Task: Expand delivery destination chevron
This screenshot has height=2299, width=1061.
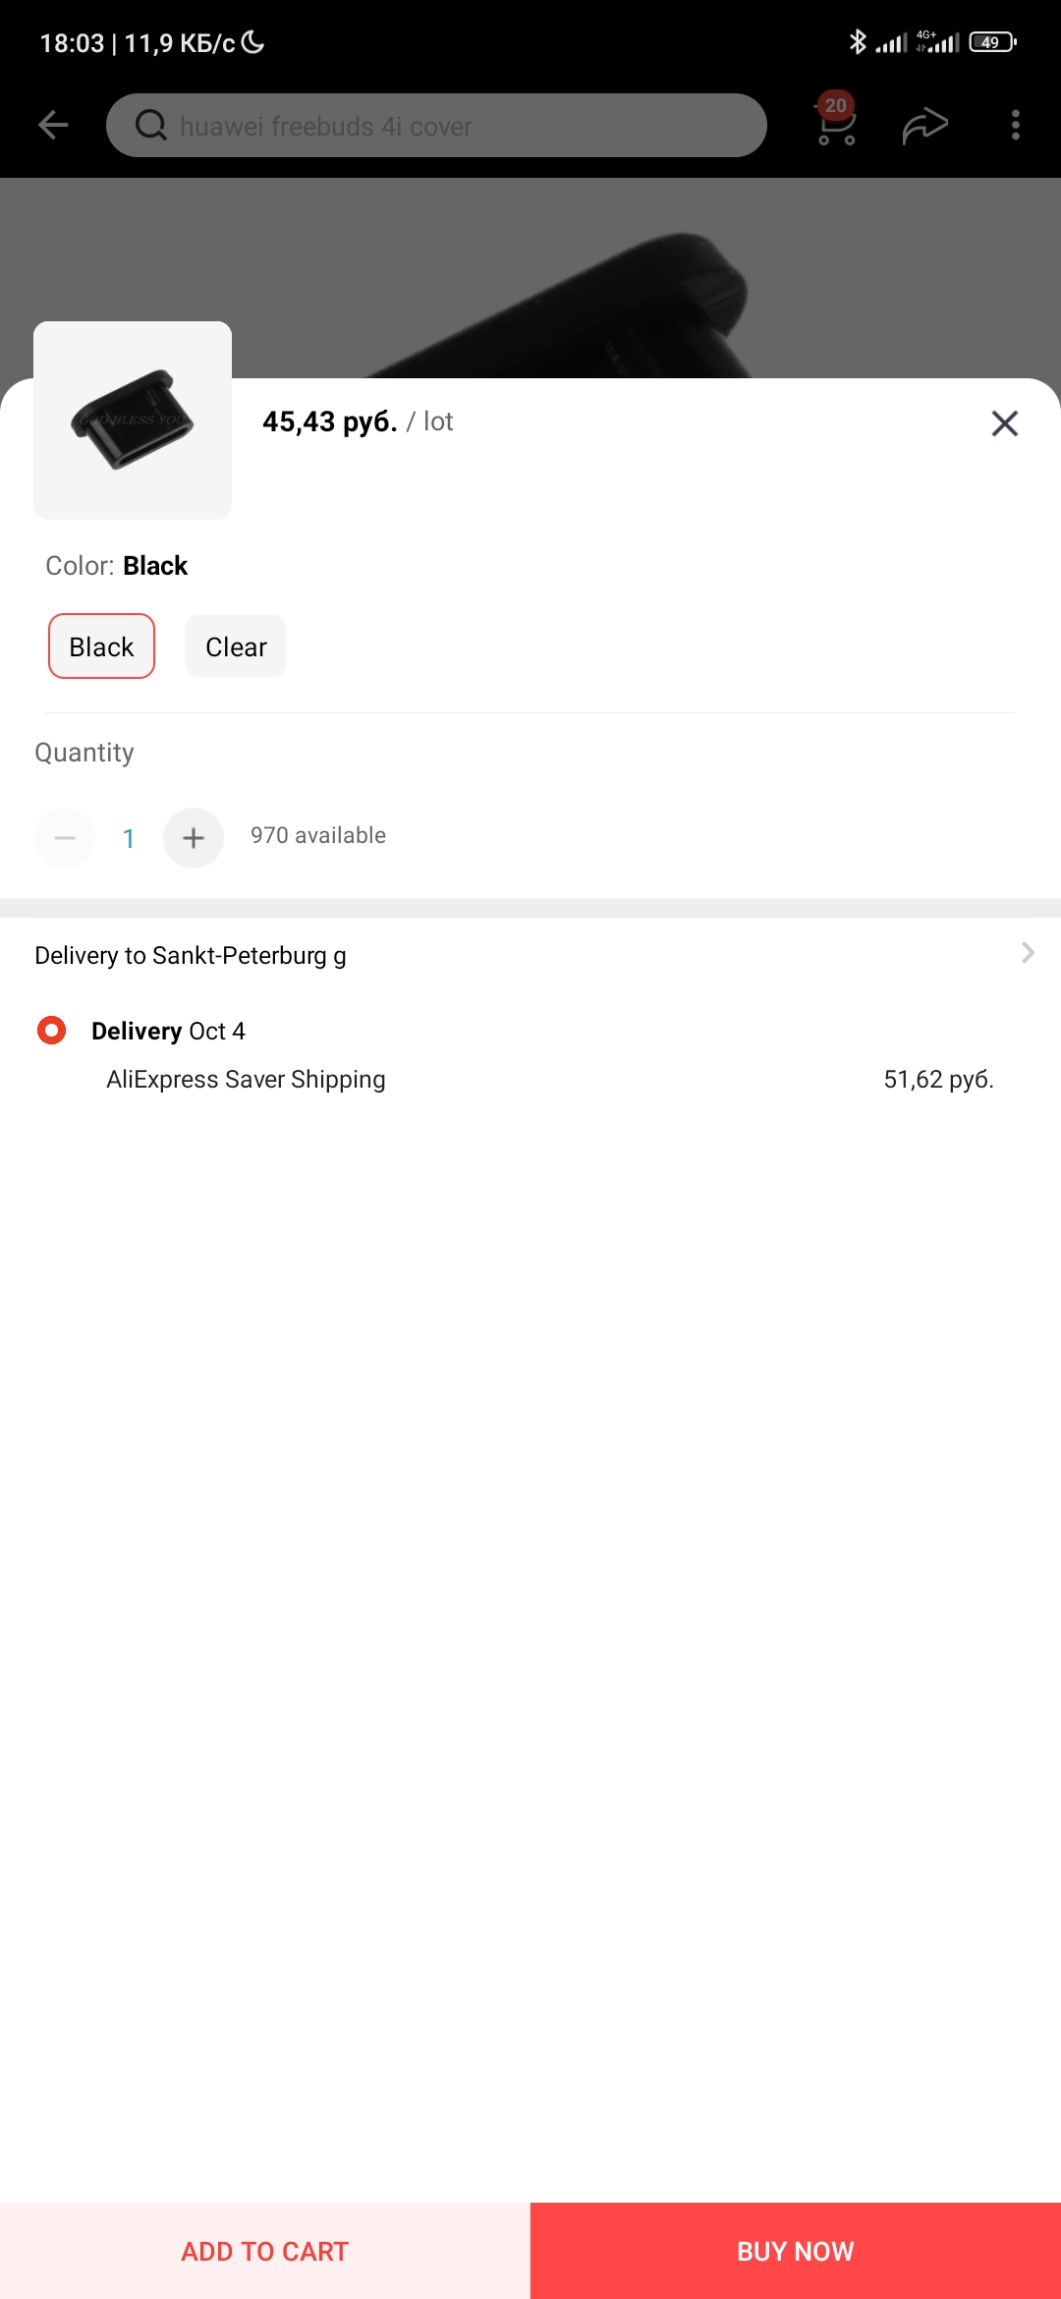Action: click(x=1028, y=953)
